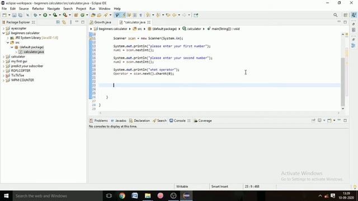
Task: Open the Refactor menu
Action: [38, 9]
